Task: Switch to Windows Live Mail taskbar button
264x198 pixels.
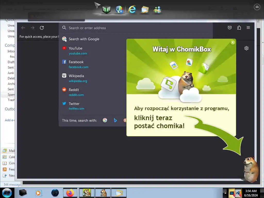Action: click(x=119, y=193)
